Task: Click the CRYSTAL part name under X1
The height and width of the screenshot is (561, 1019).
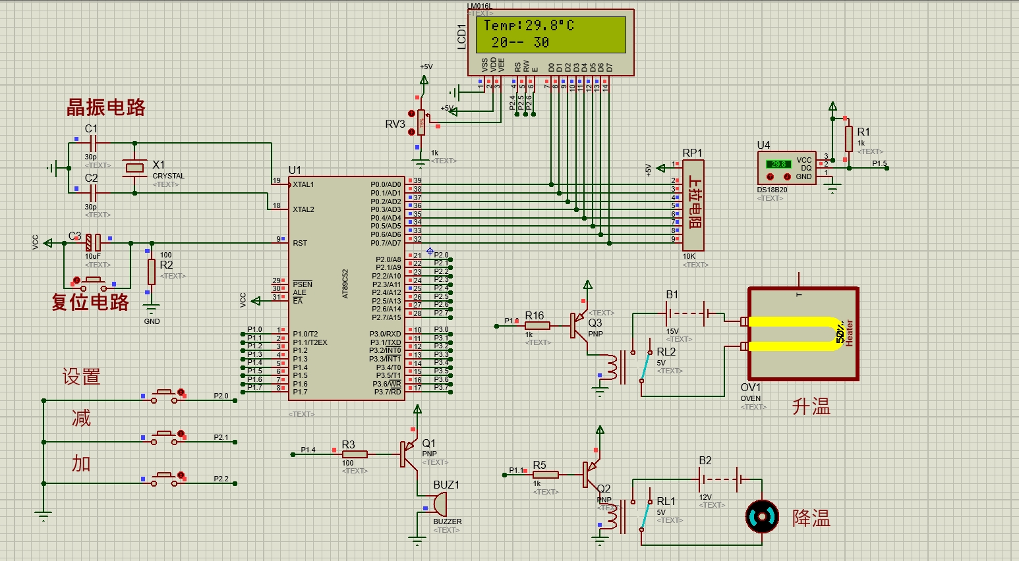Action: point(169,176)
